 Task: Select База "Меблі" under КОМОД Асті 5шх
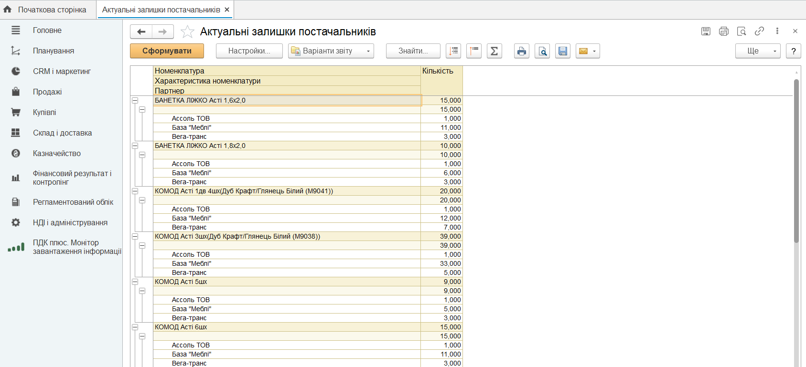point(287,309)
